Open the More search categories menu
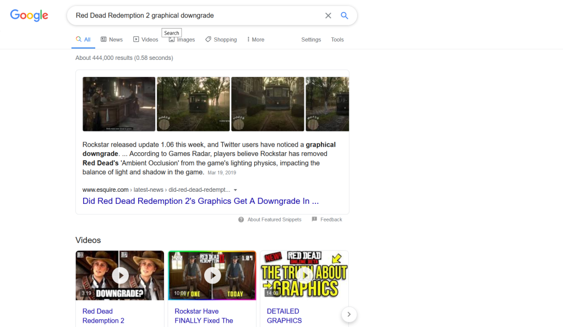563x327 pixels. [x=255, y=40]
